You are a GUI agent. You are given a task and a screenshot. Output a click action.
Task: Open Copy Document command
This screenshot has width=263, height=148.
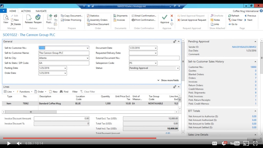72,16
